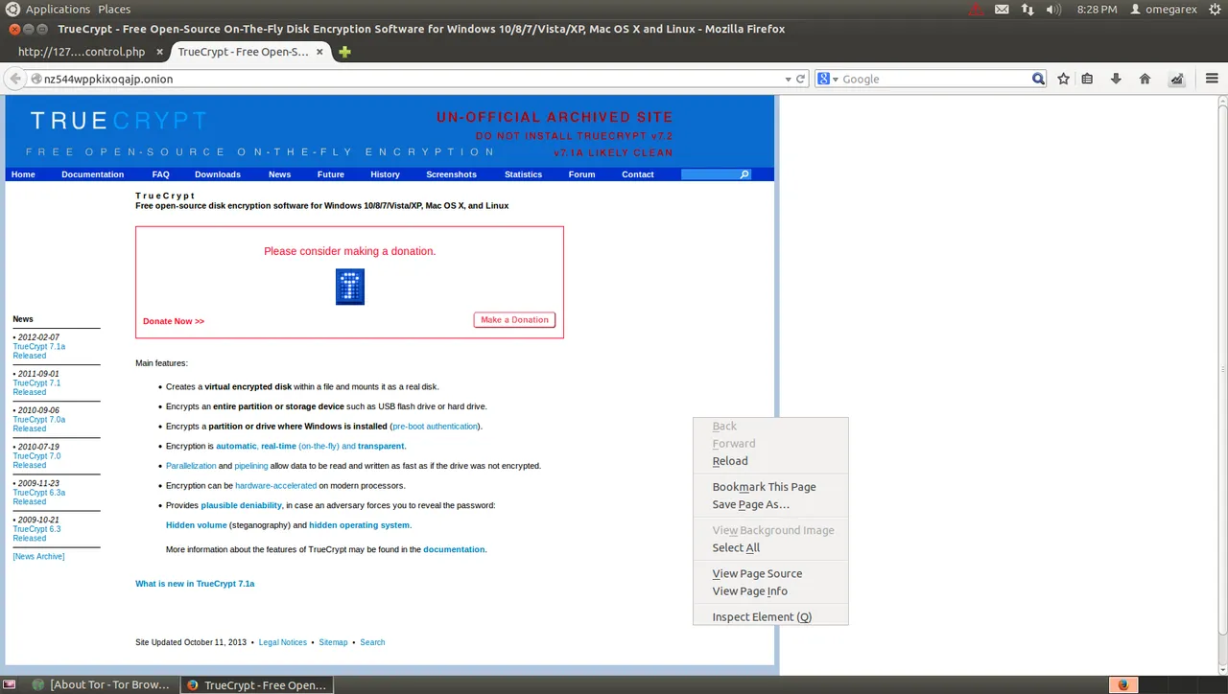
Task: Go back using the browser back arrow
Action: 14,79
